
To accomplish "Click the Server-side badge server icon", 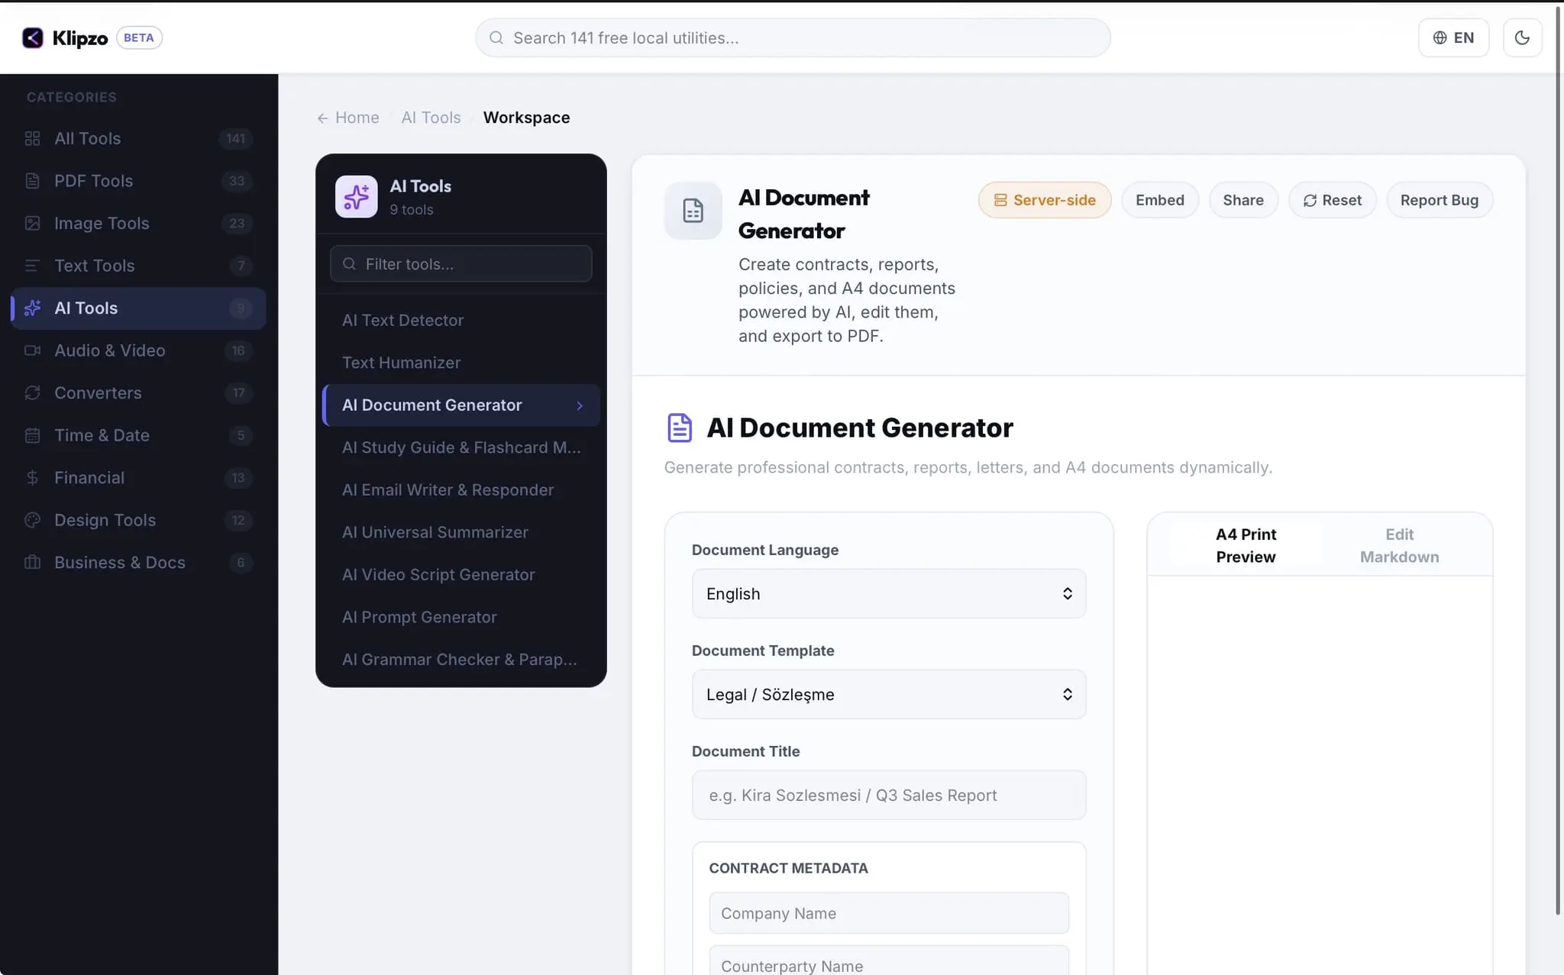I will pyautogui.click(x=1000, y=200).
